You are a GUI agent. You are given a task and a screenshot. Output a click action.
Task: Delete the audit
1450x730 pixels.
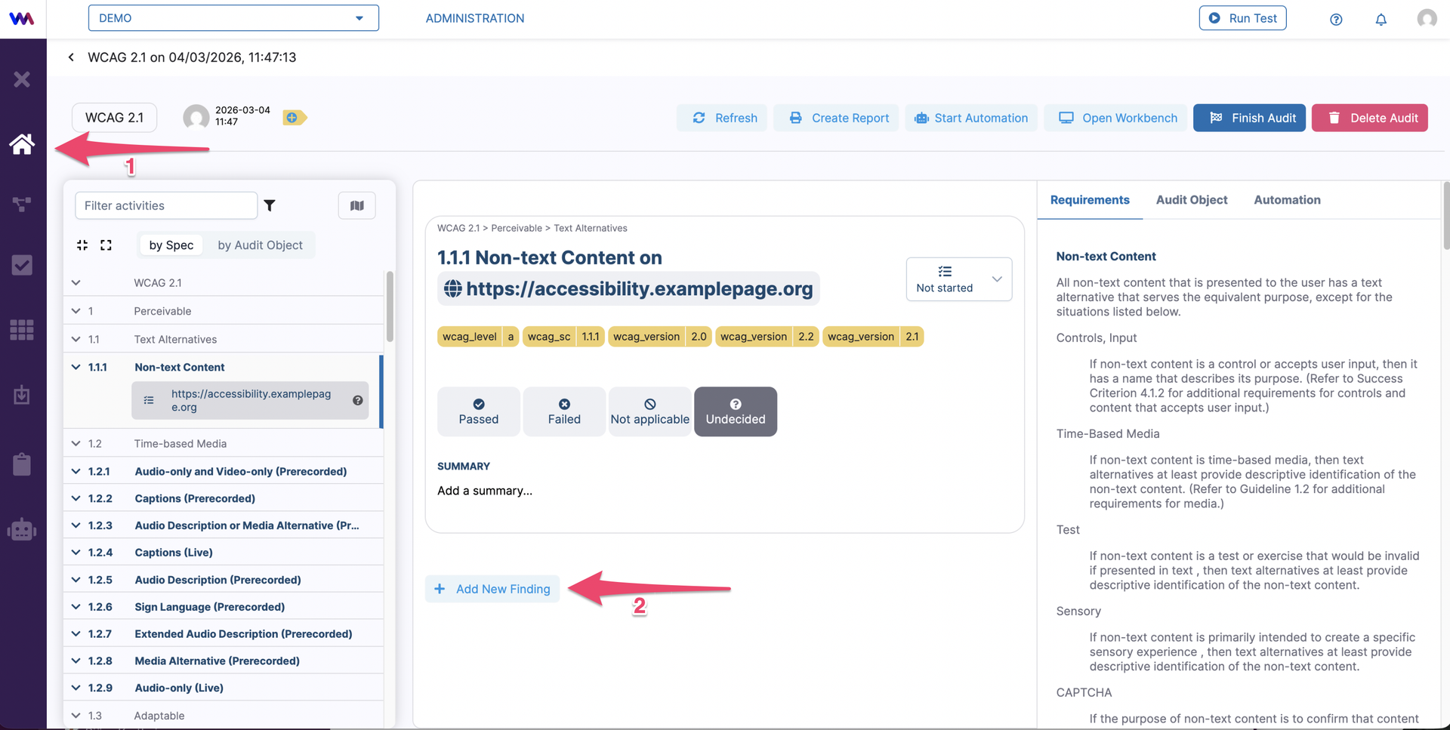click(1370, 118)
